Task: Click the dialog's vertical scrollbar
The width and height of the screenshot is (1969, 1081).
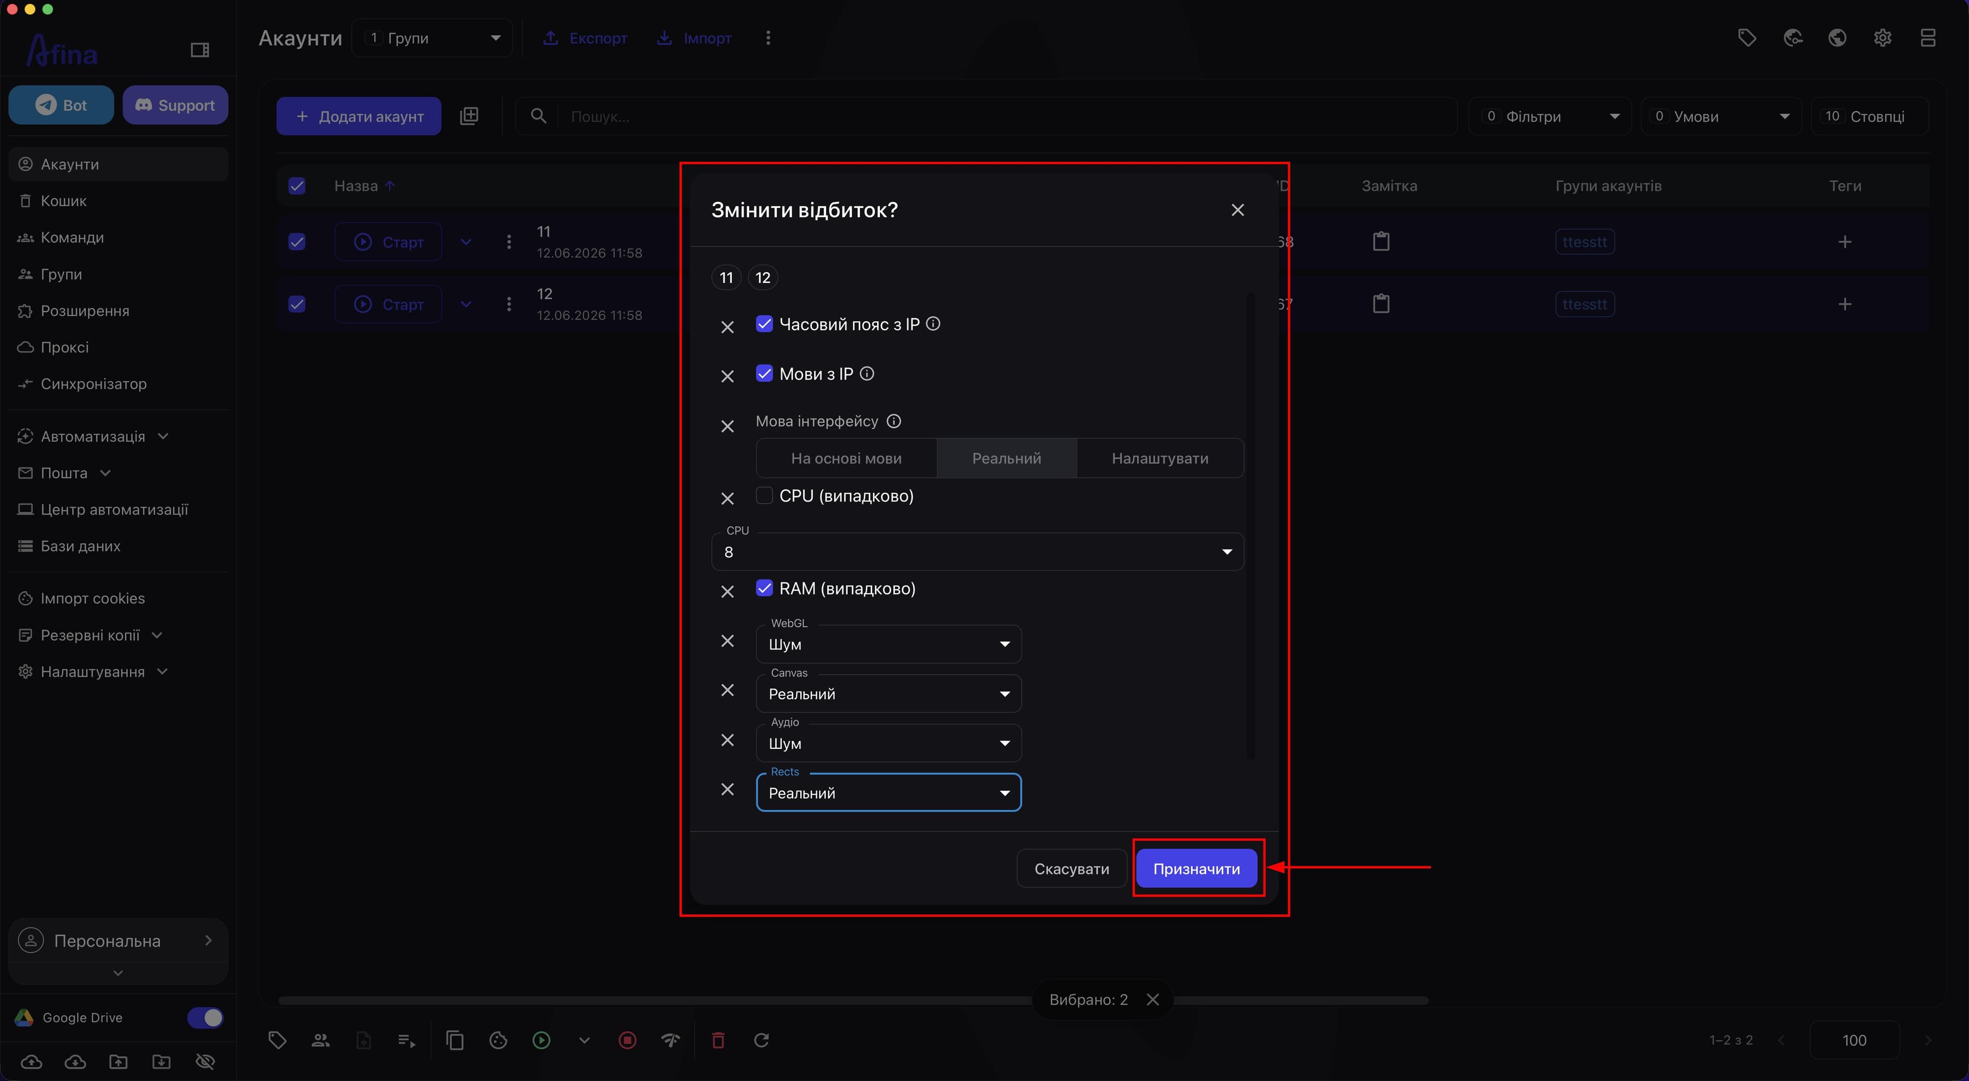Action: (1251, 527)
